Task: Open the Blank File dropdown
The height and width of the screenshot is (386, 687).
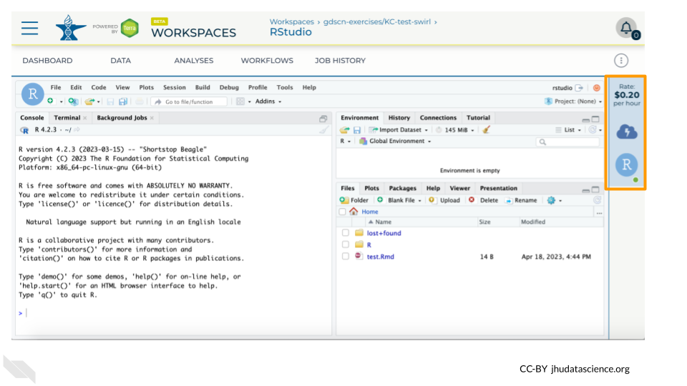Action: [x=399, y=200]
